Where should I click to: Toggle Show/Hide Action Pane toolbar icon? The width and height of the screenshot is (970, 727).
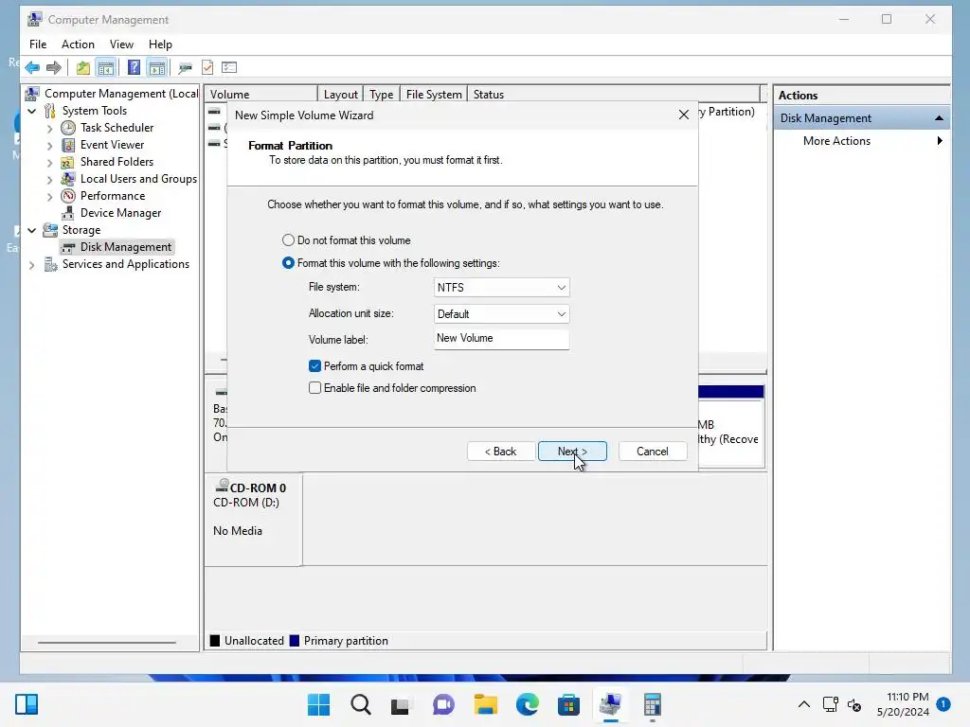[x=157, y=67]
